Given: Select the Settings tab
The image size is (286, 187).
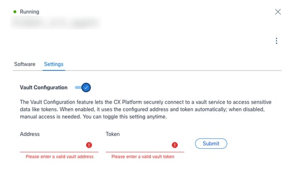Looking at the screenshot, I should coord(54,64).
